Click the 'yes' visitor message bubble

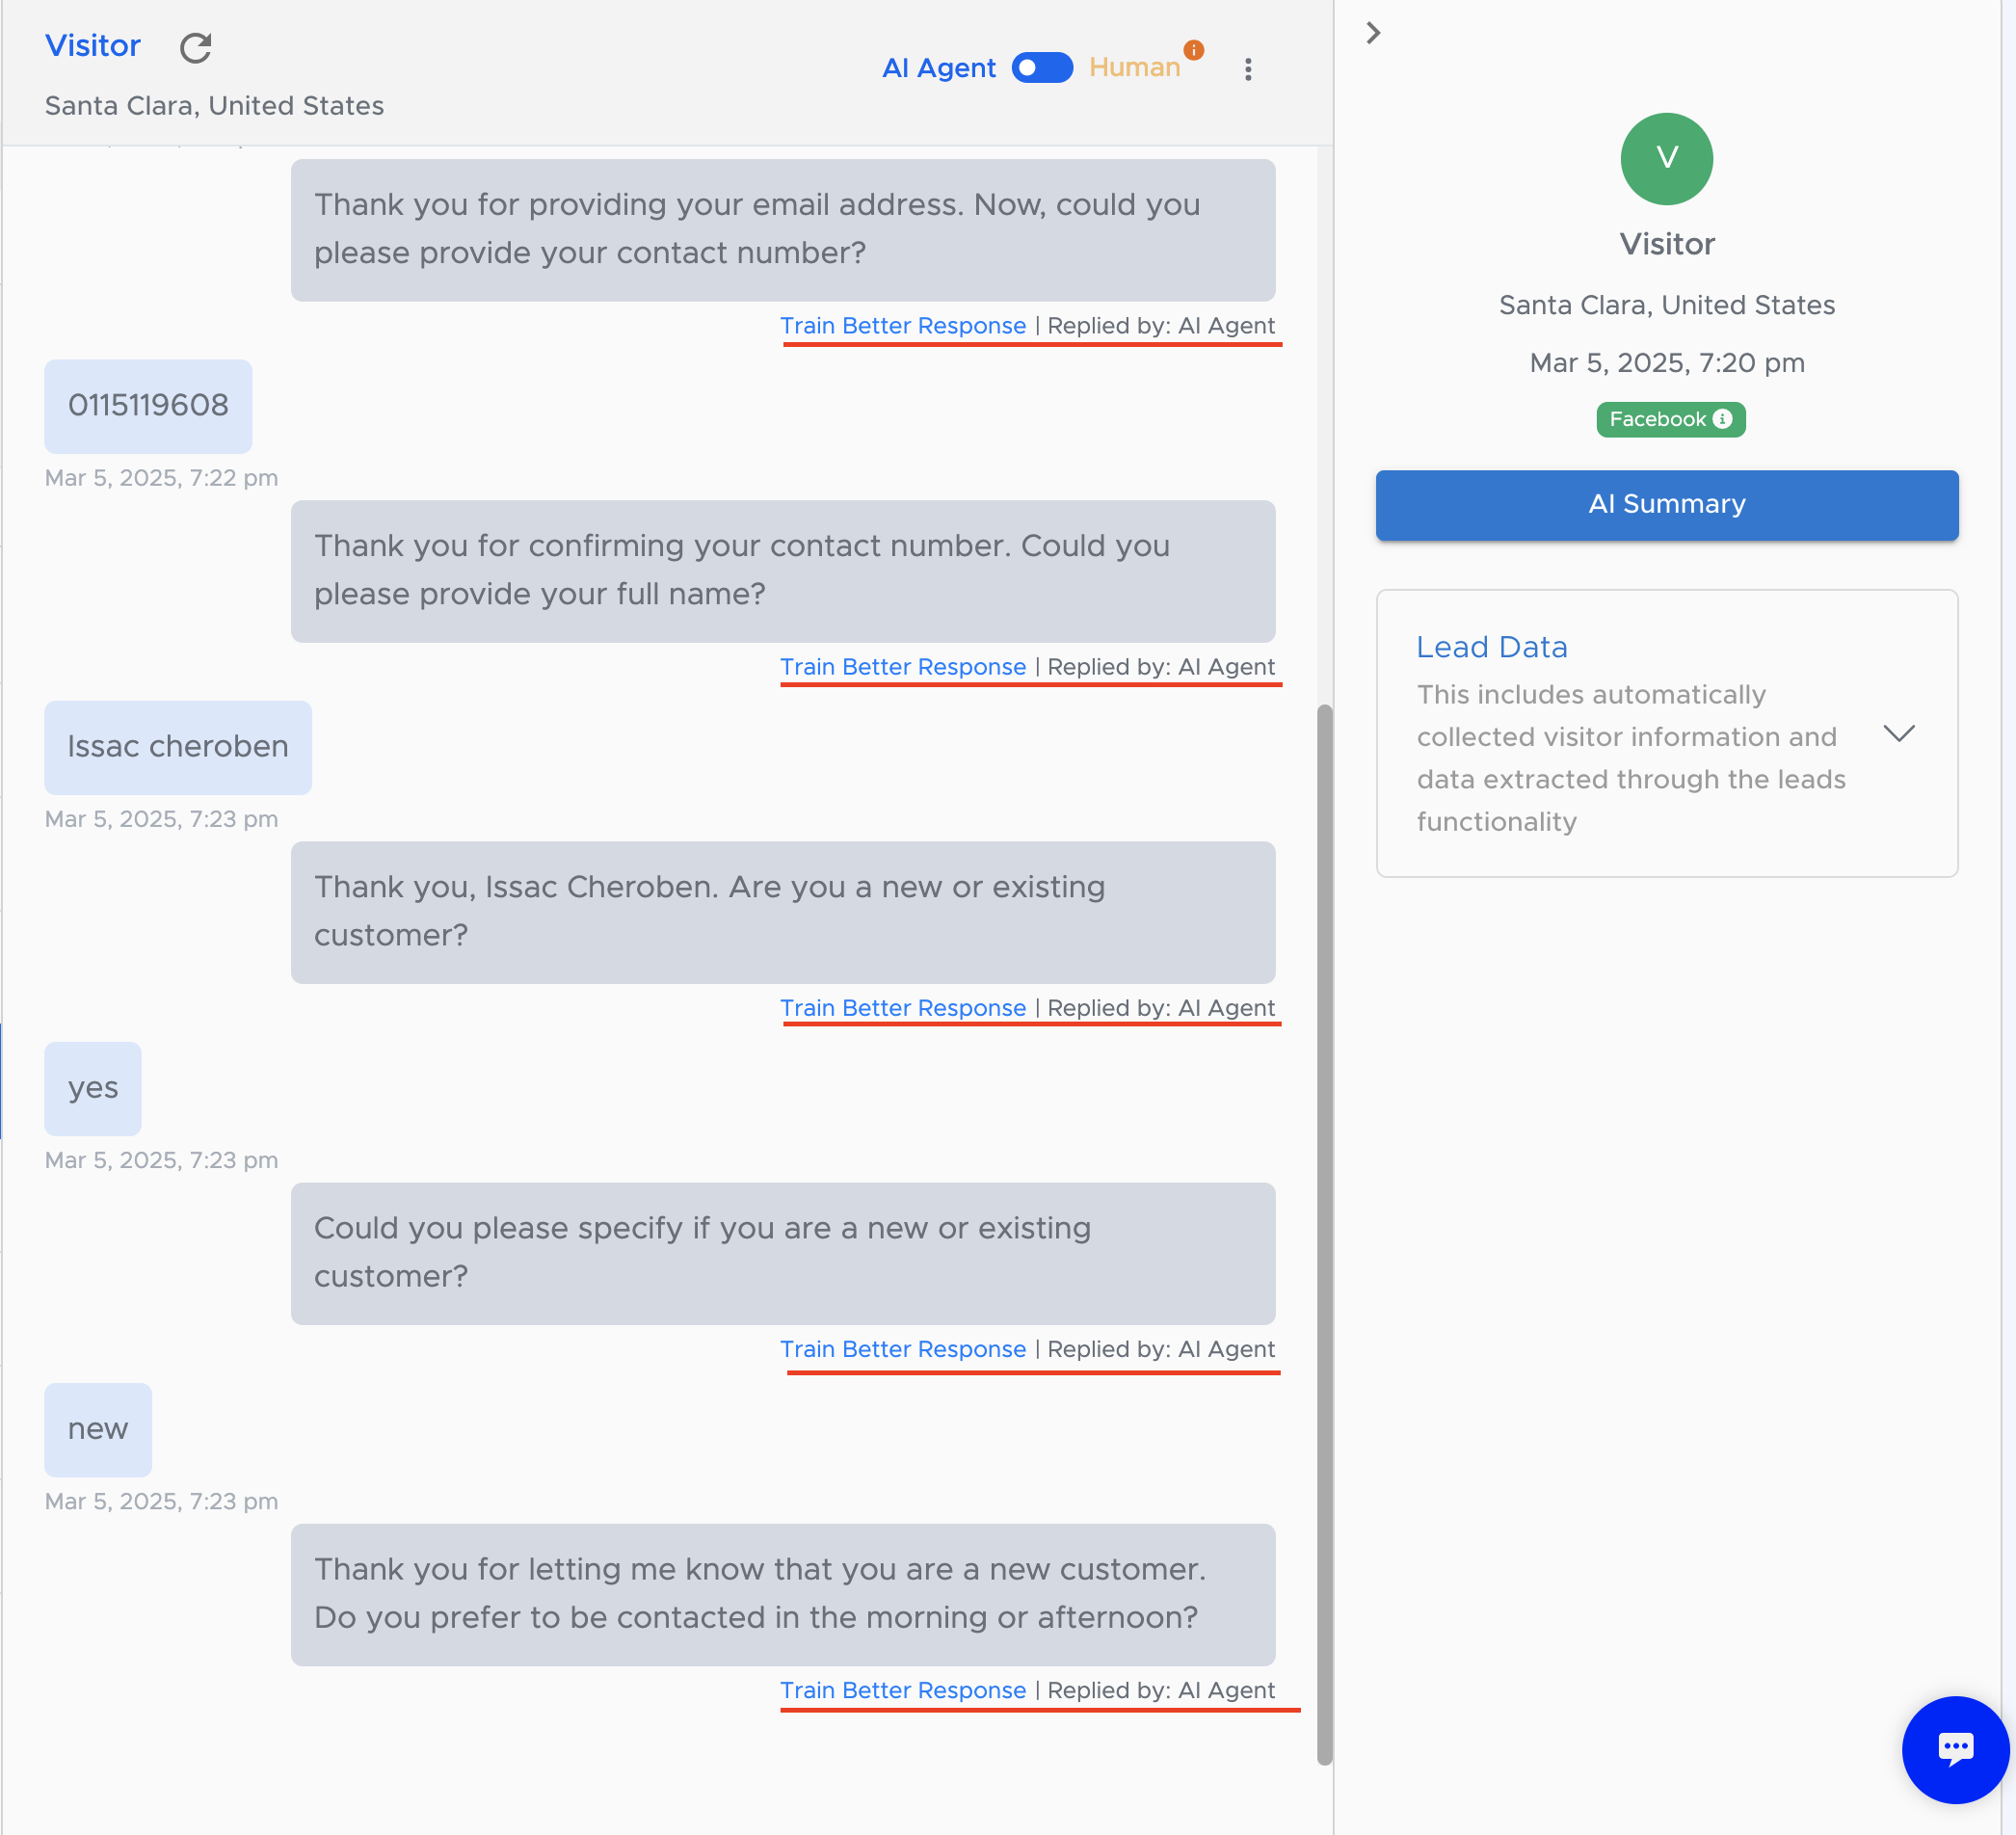click(x=93, y=1088)
